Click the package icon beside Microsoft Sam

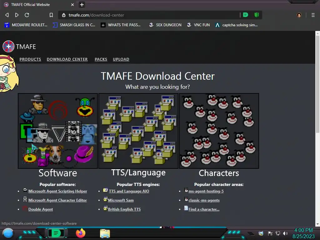pyautogui.click(x=105, y=199)
